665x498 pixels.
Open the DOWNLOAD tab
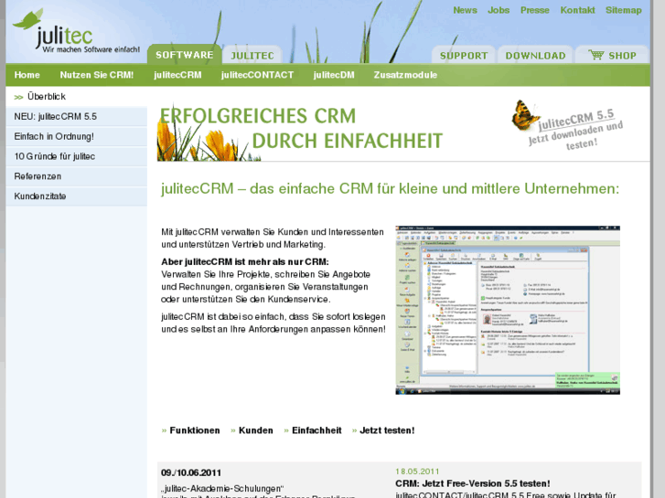point(535,55)
